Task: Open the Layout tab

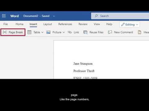Action: [x=47, y=24]
